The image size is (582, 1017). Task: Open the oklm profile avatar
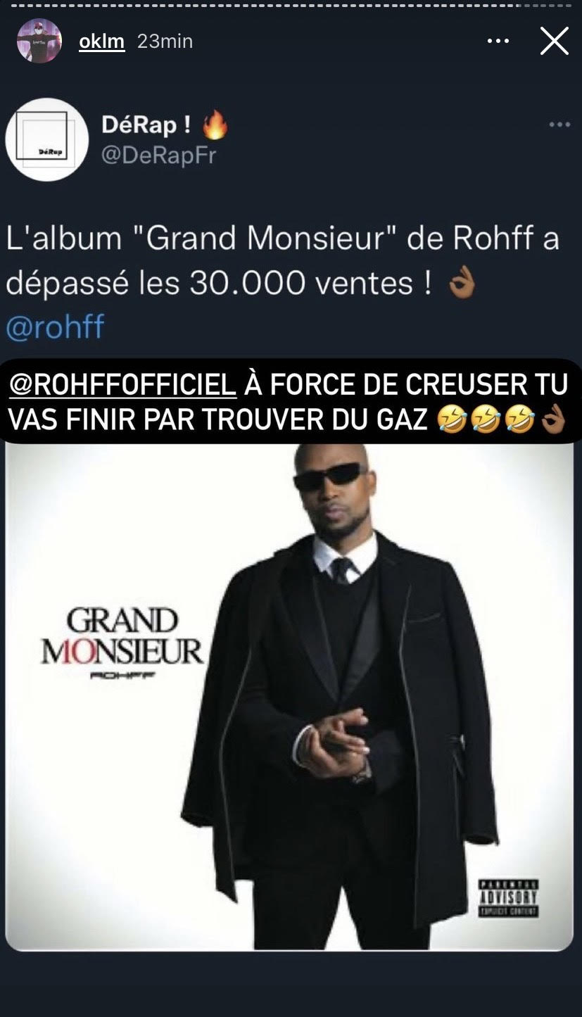coord(39,41)
